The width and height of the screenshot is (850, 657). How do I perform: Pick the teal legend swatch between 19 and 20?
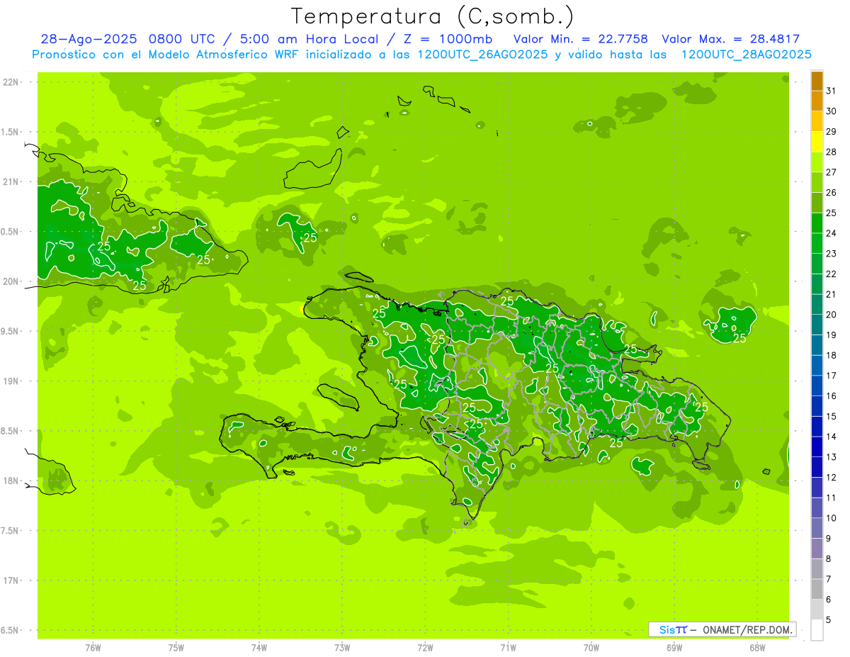[817, 325]
